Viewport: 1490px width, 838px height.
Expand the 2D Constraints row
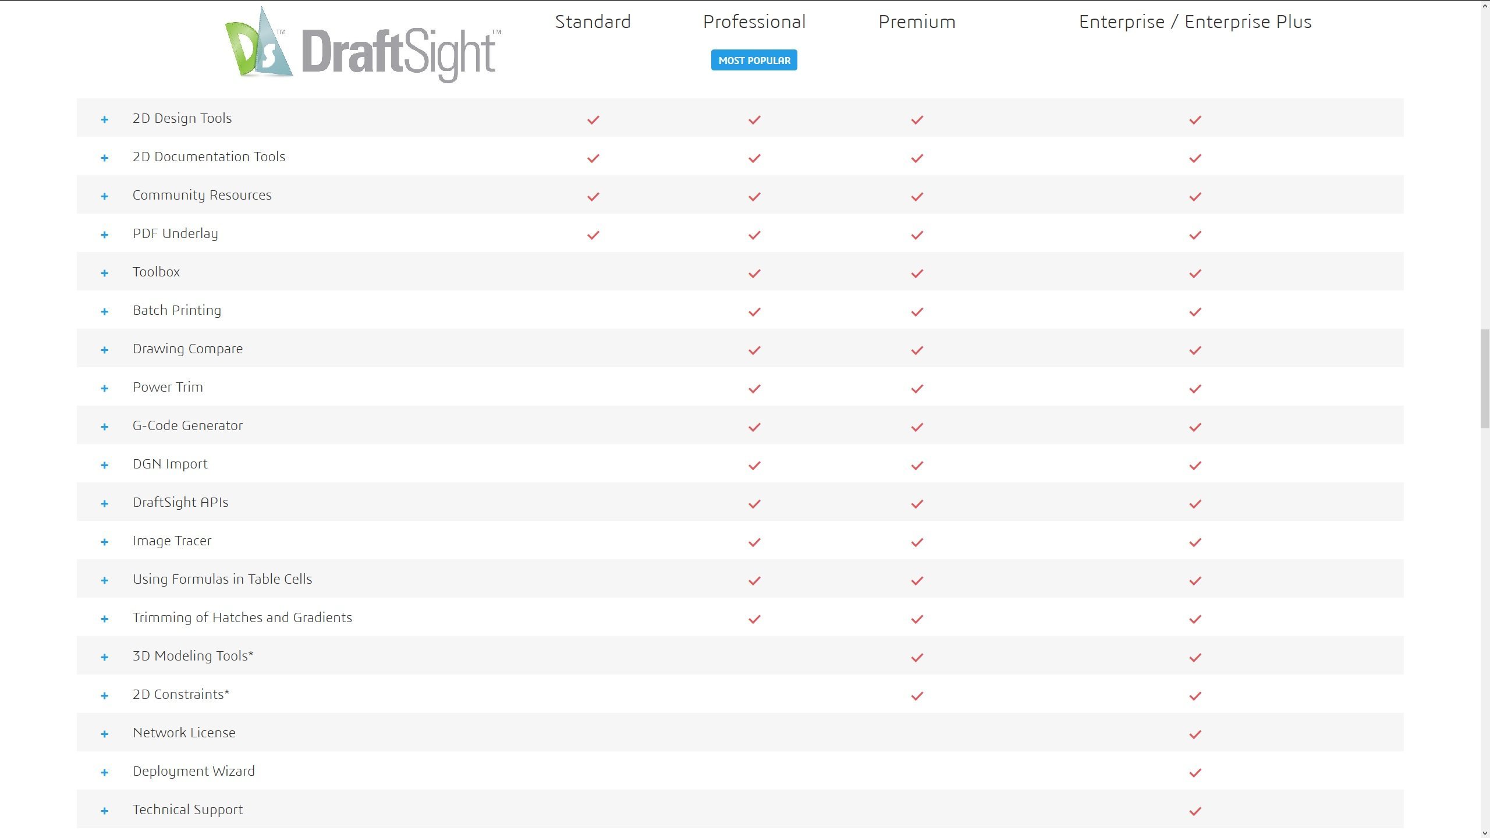click(x=104, y=696)
